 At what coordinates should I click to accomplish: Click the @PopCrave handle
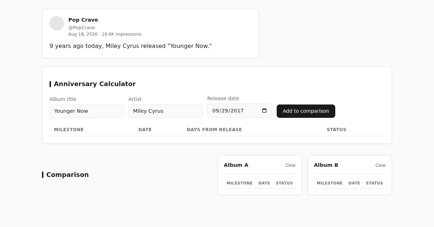[81, 28]
